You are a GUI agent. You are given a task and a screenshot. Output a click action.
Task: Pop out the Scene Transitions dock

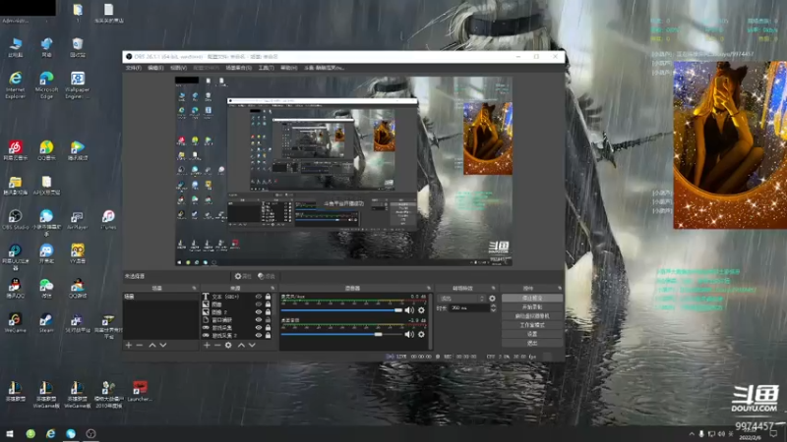[x=494, y=288]
